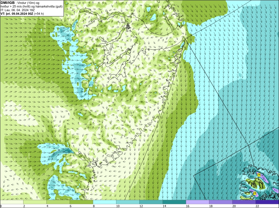This screenshot has height=208, width=279.
Task: Click the northern yellow "26" gust marker
Action: [259, 175]
